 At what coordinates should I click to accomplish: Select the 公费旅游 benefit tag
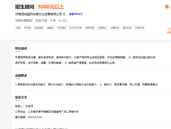[114, 28]
